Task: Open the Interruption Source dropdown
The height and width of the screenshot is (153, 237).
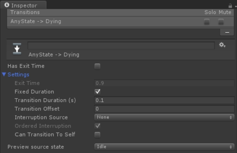Action: (x=164, y=117)
